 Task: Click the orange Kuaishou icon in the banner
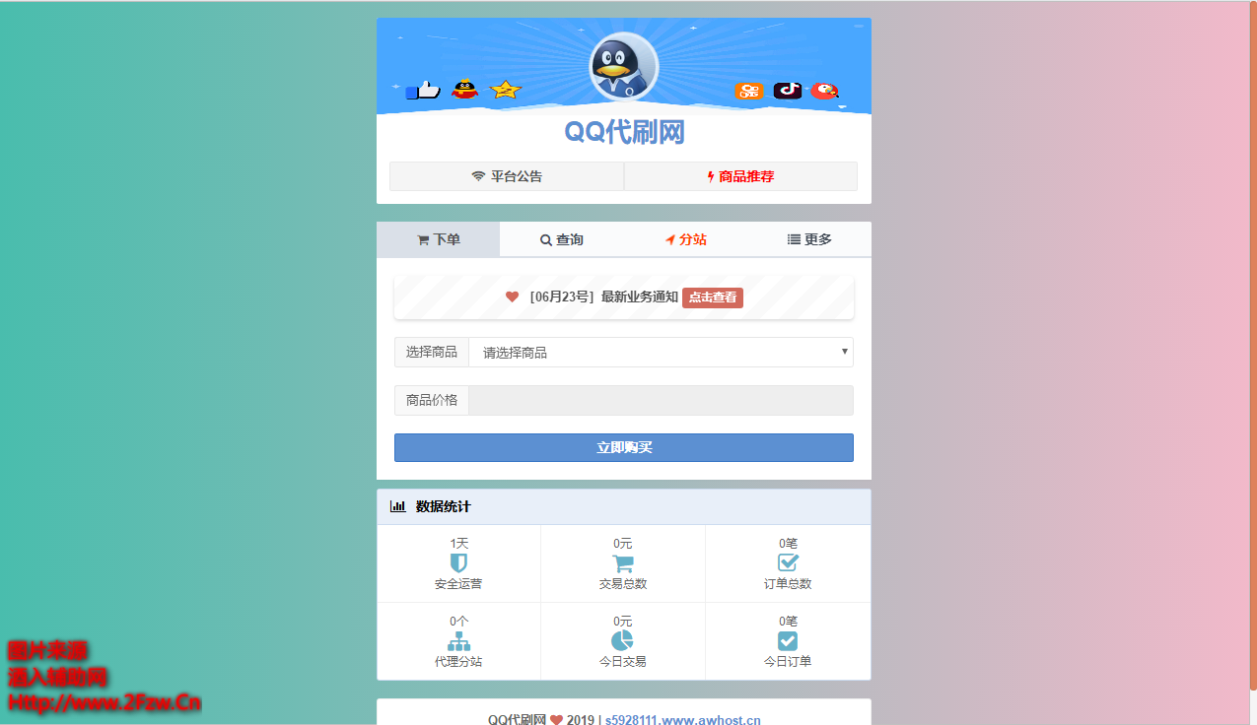click(749, 91)
